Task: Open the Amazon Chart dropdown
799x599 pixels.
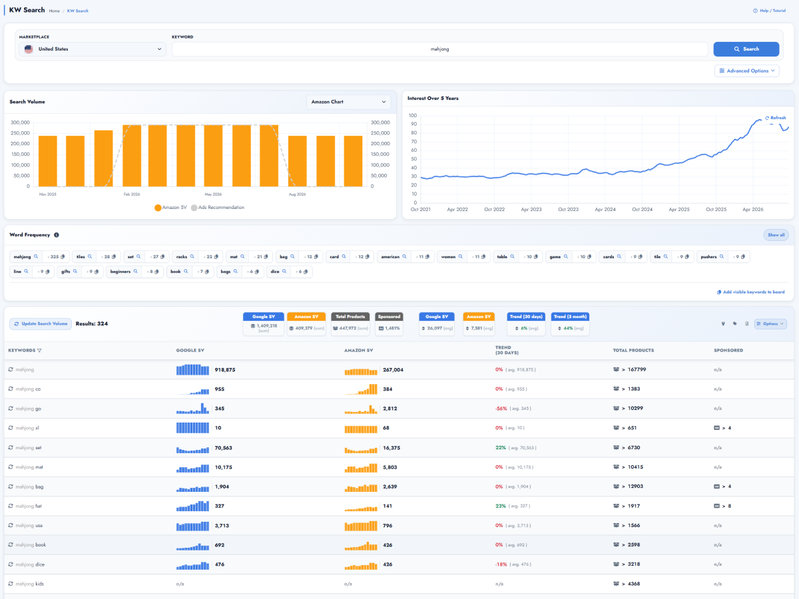Action: [x=349, y=102]
